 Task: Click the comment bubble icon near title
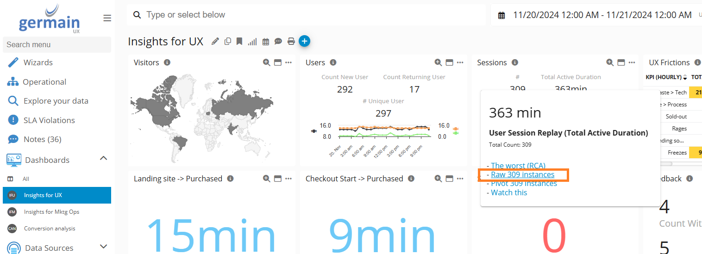click(278, 42)
